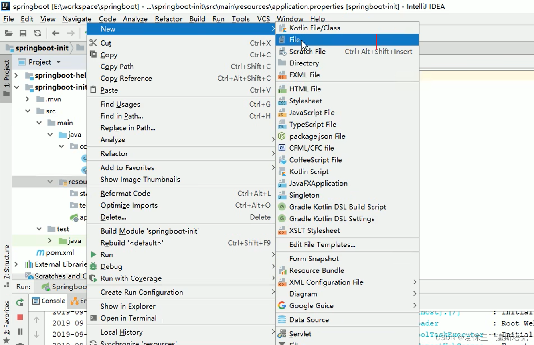Select Form Snapshot entry

coord(347,259)
